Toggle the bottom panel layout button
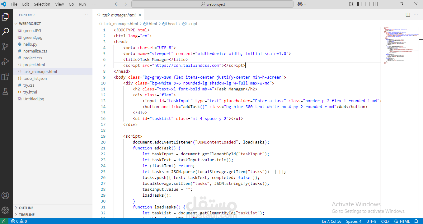423x224 pixels. point(367,4)
